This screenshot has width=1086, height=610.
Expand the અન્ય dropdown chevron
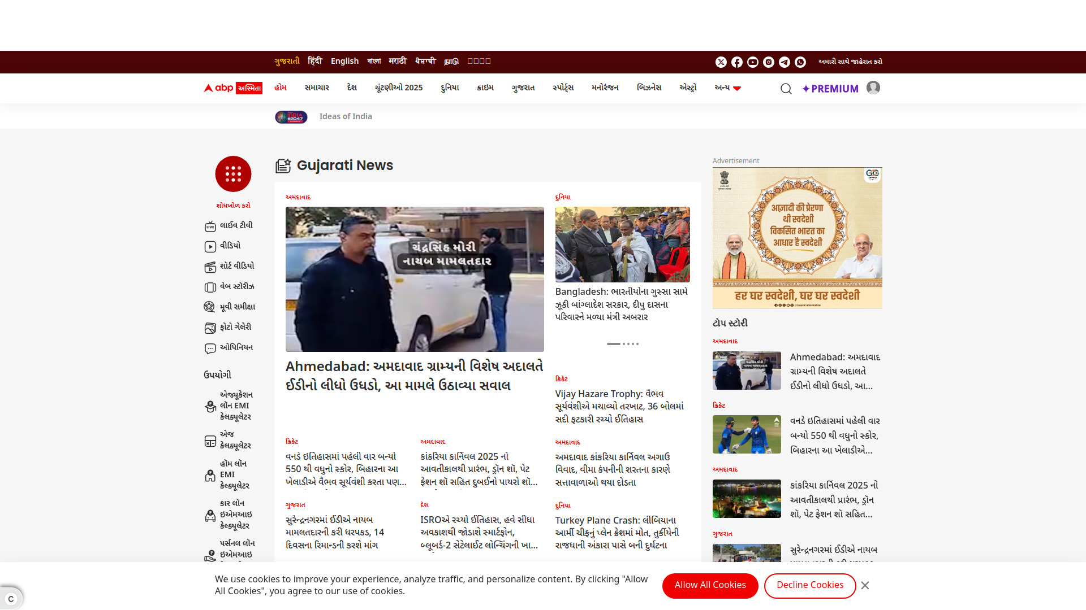737,89
